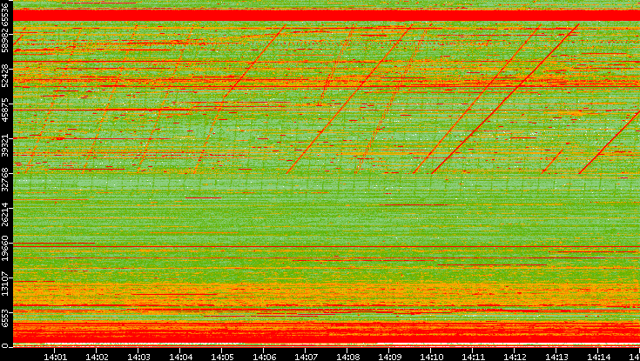Select the 6553 vertical axis label
This screenshot has width=640, height=361.
[5, 317]
